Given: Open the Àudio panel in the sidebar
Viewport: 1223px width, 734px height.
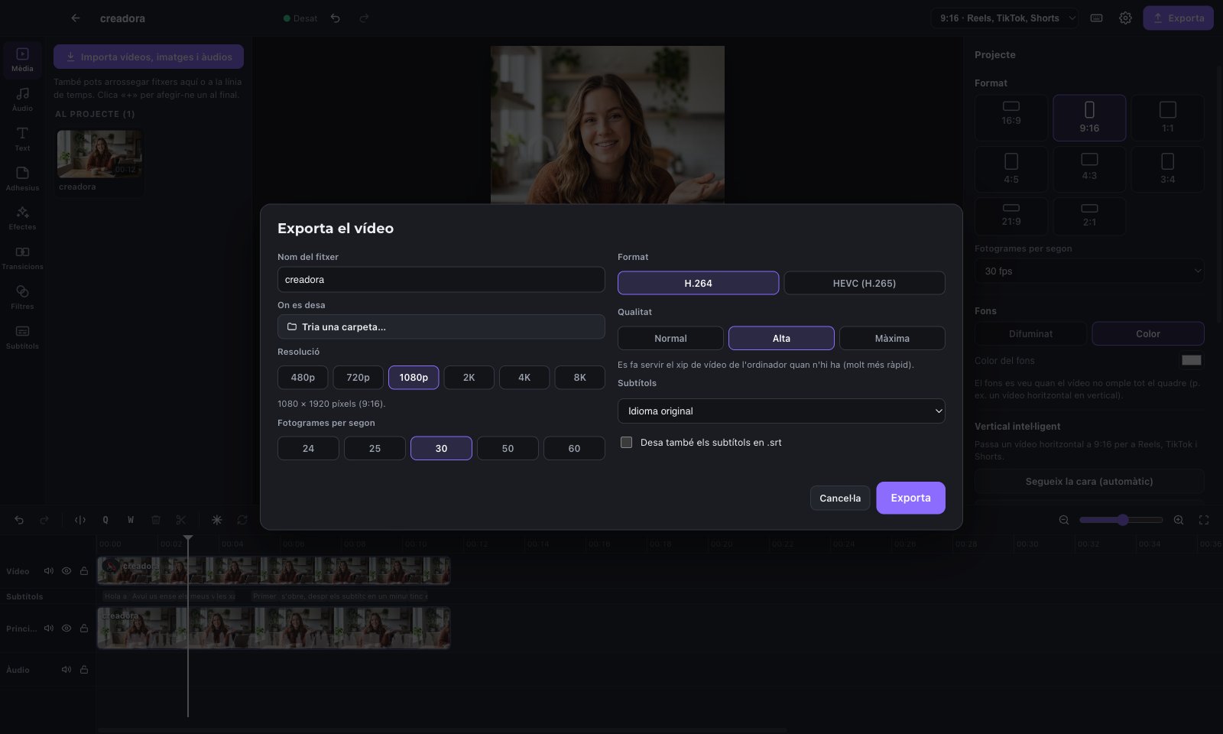Looking at the screenshot, I should coord(22,99).
